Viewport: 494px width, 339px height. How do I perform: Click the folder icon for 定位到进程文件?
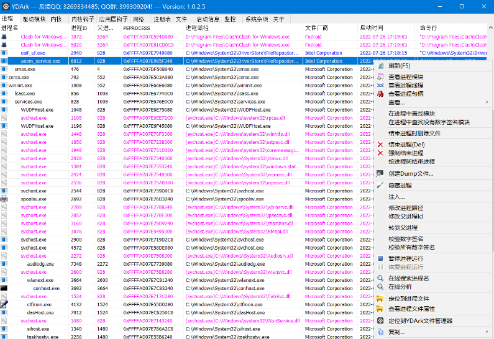[x=380, y=299]
